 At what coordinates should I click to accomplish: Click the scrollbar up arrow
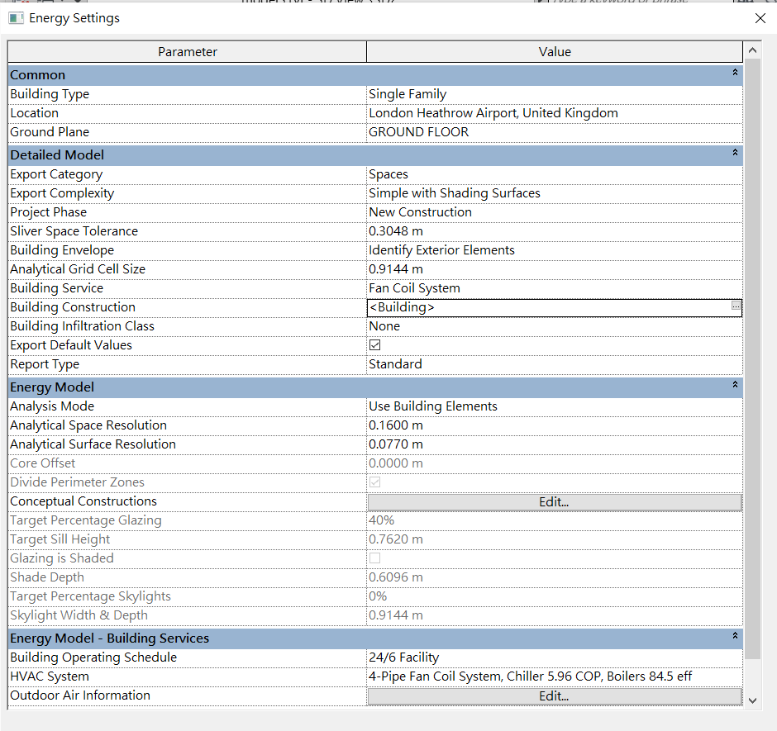coord(752,50)
